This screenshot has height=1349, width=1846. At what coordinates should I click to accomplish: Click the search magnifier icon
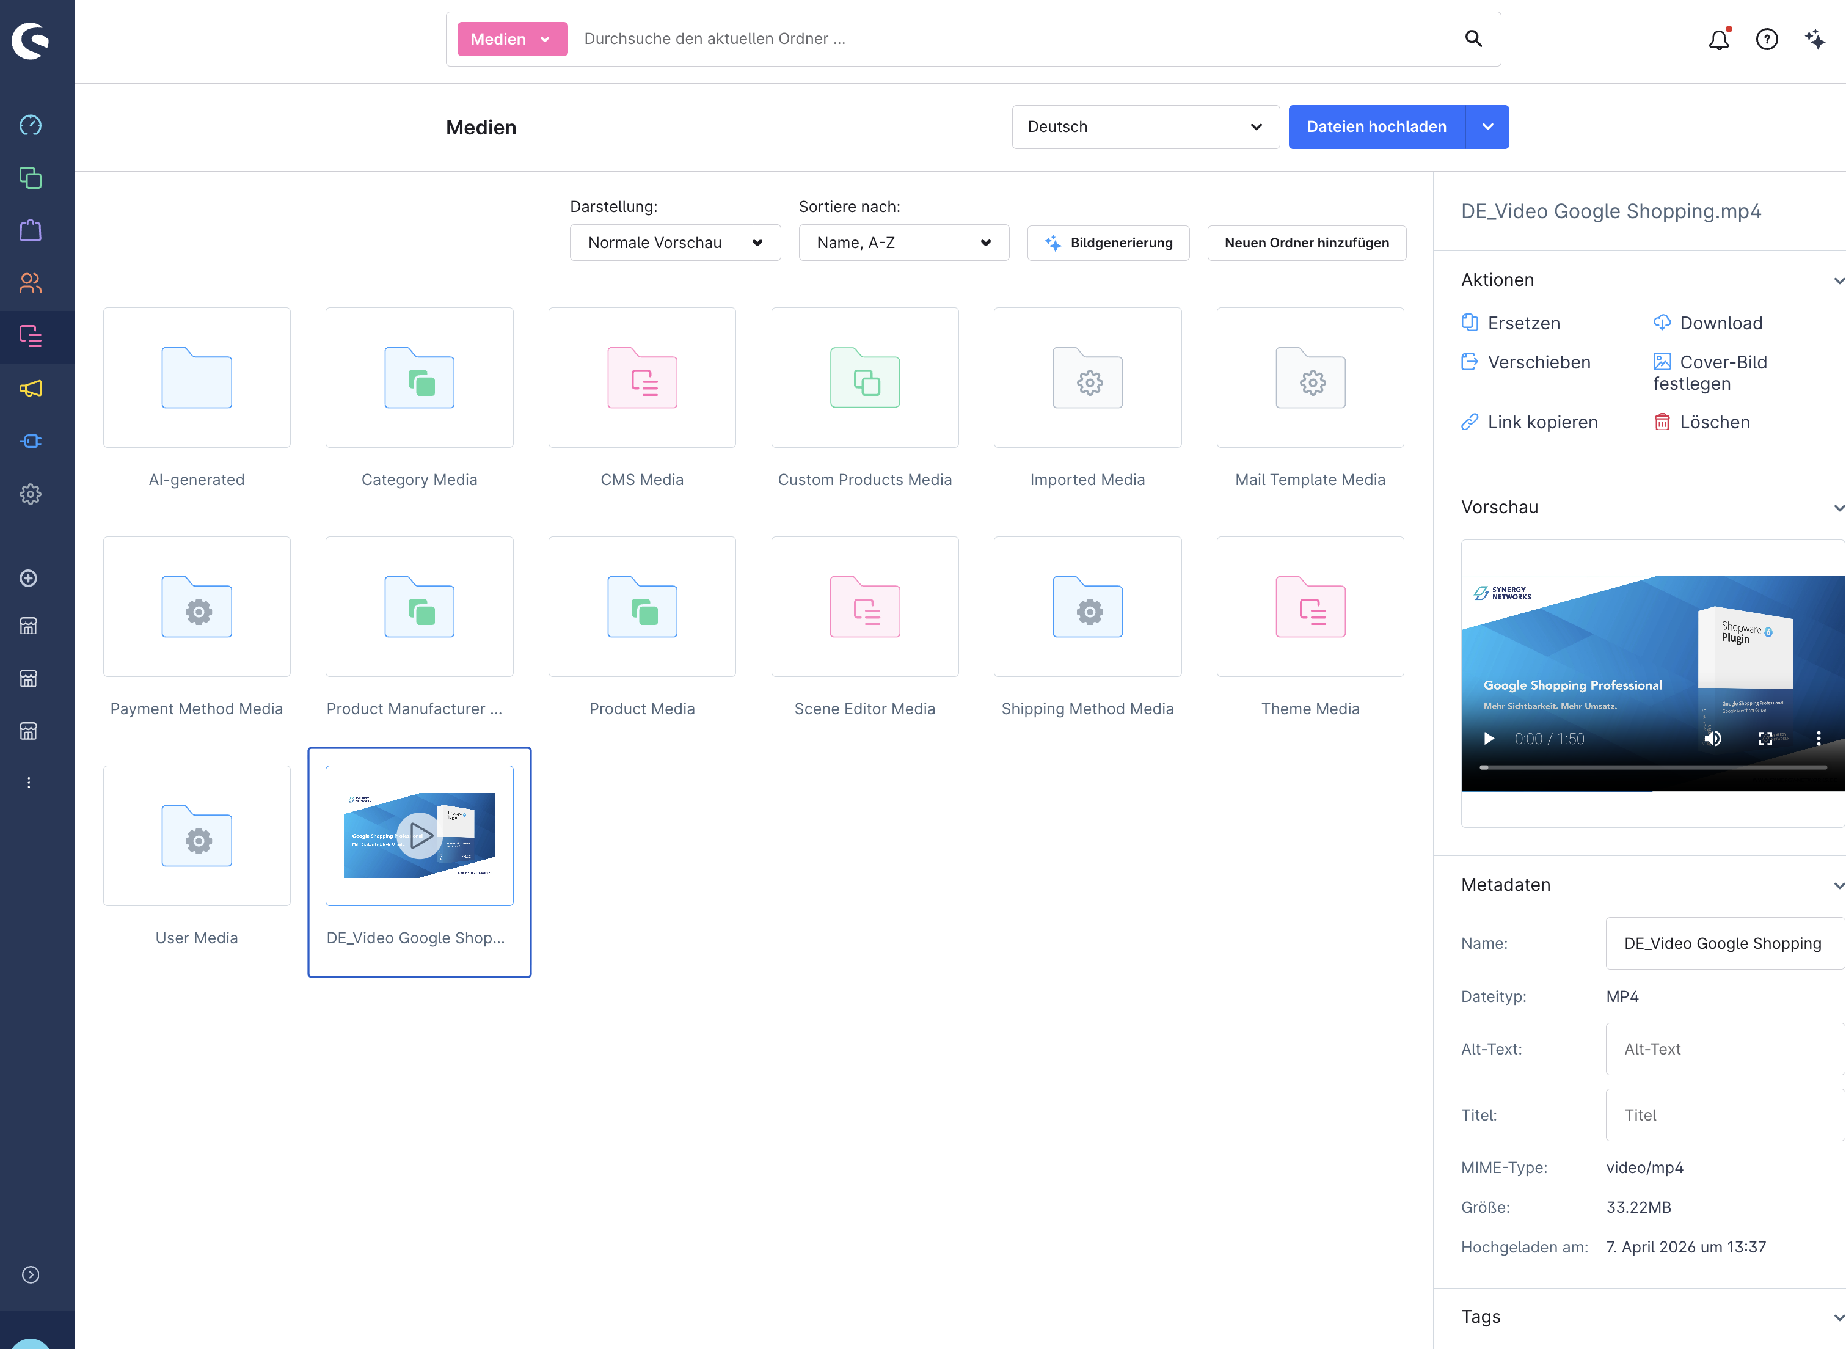coord(1473,38)
